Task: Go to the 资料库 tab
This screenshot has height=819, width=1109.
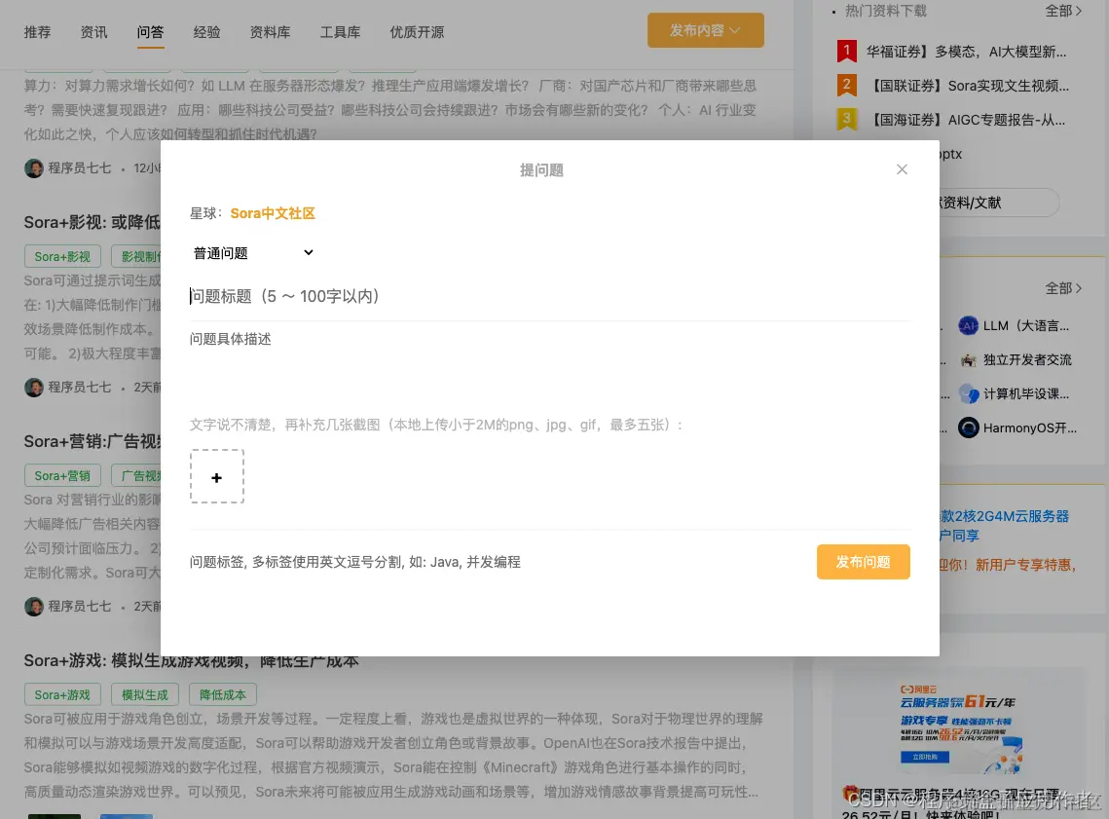Action: click(x=270, y=32)
